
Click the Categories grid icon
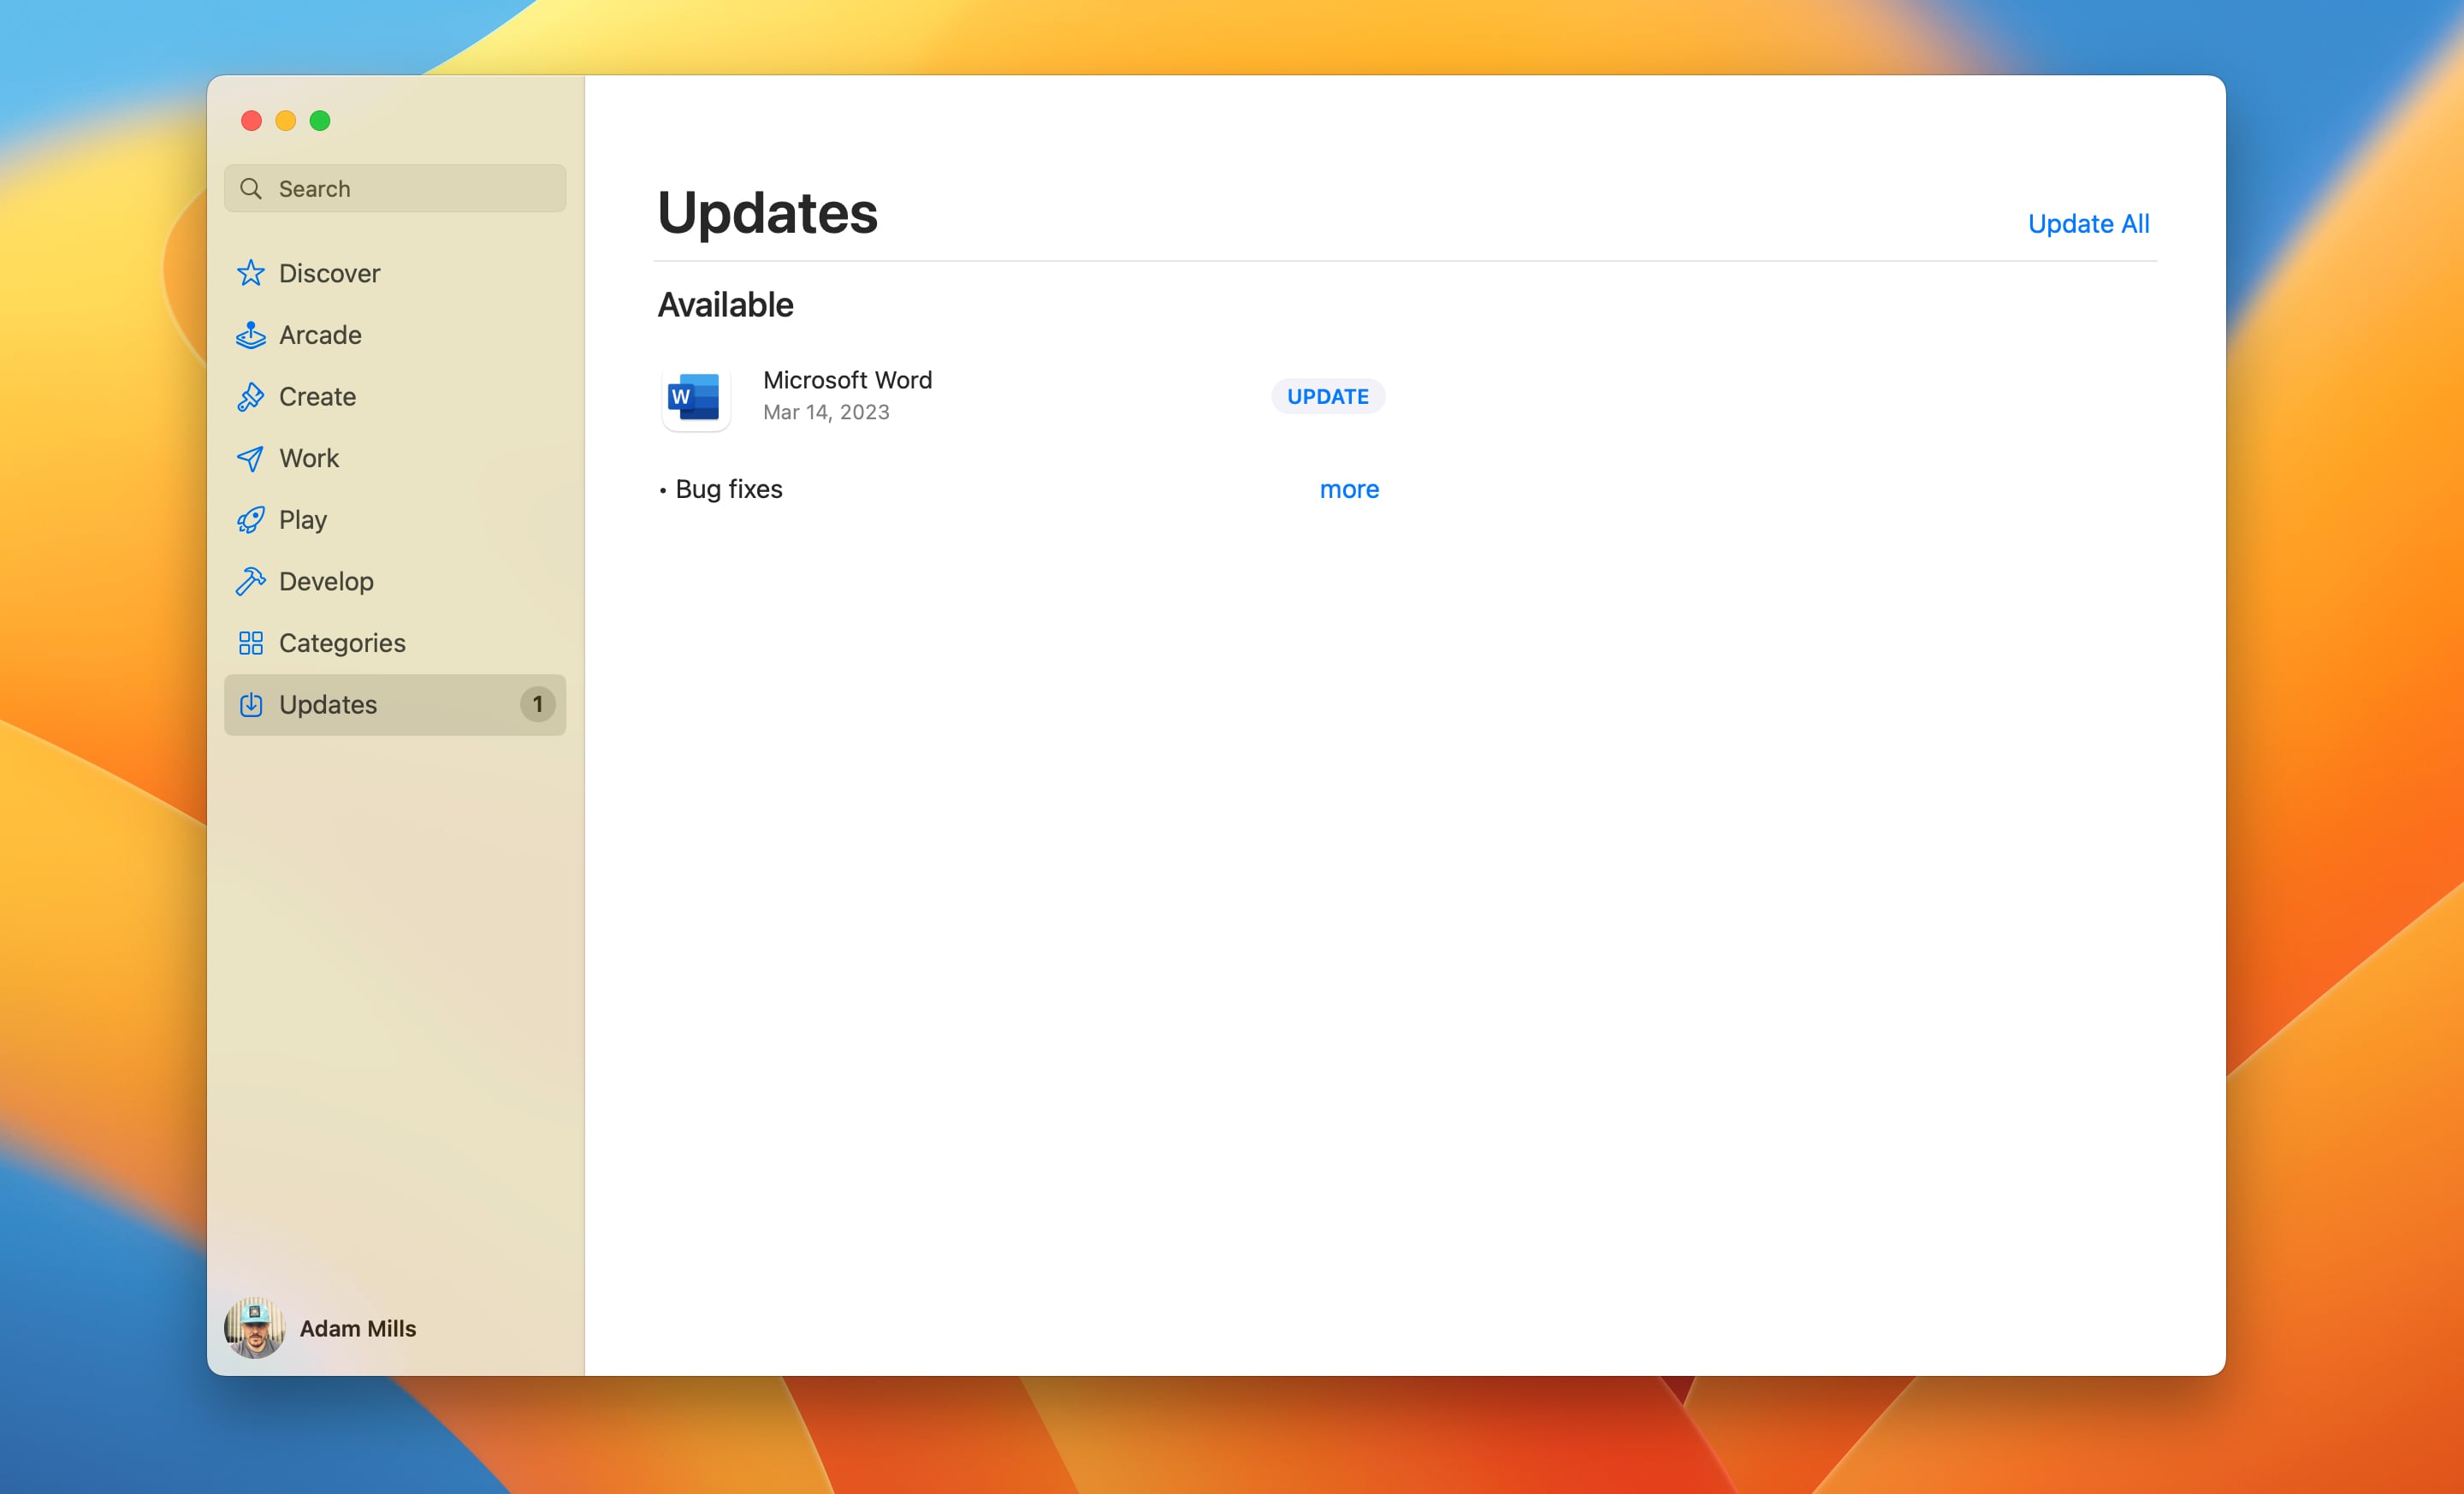tap(252, 643)
